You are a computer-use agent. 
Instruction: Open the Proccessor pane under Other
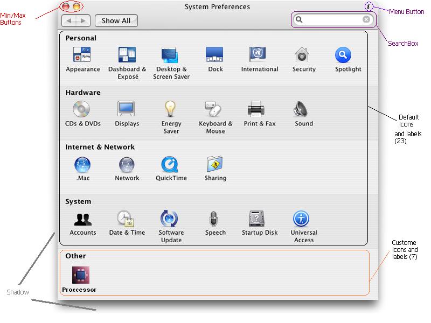point(79,279)
